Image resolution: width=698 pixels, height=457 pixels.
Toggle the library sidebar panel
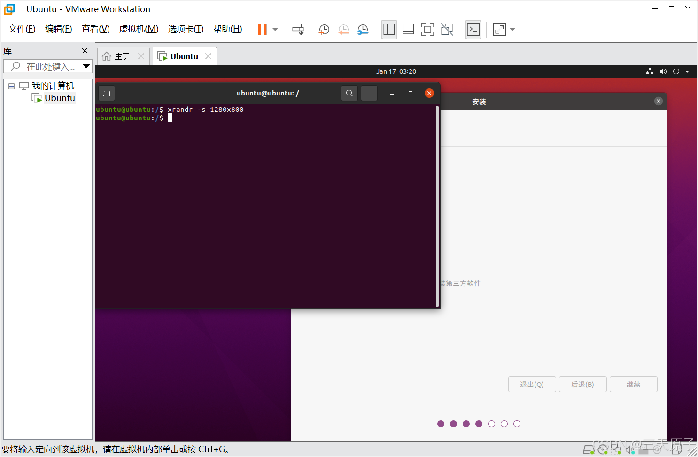(389, 29)
